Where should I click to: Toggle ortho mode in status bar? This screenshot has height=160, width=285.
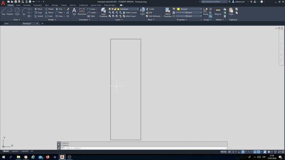pos(239,152)
